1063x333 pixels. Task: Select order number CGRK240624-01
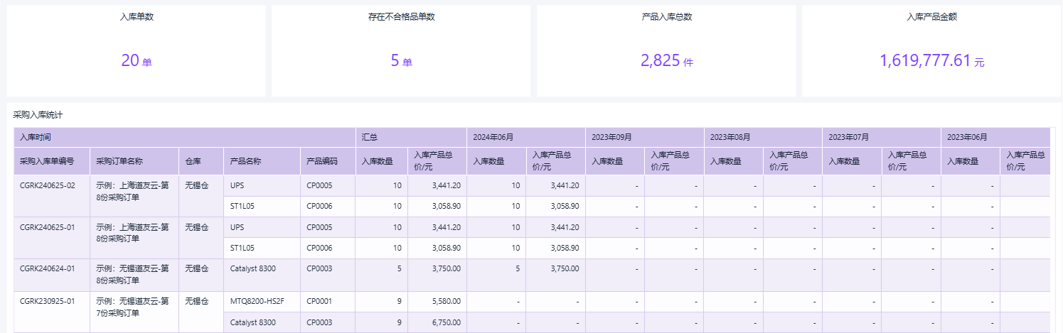48,268
